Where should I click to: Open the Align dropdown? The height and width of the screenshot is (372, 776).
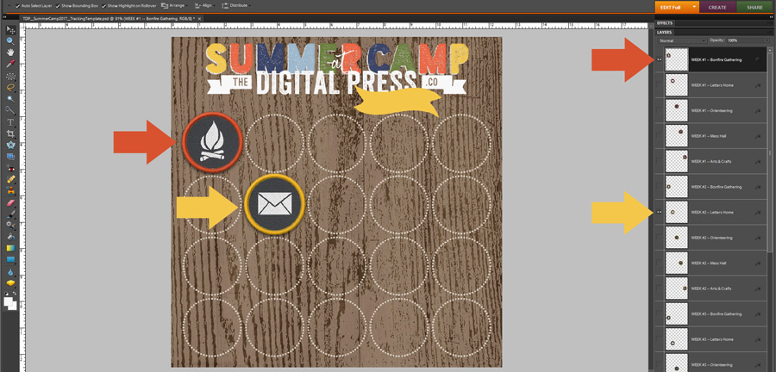[x=203, y=5]
